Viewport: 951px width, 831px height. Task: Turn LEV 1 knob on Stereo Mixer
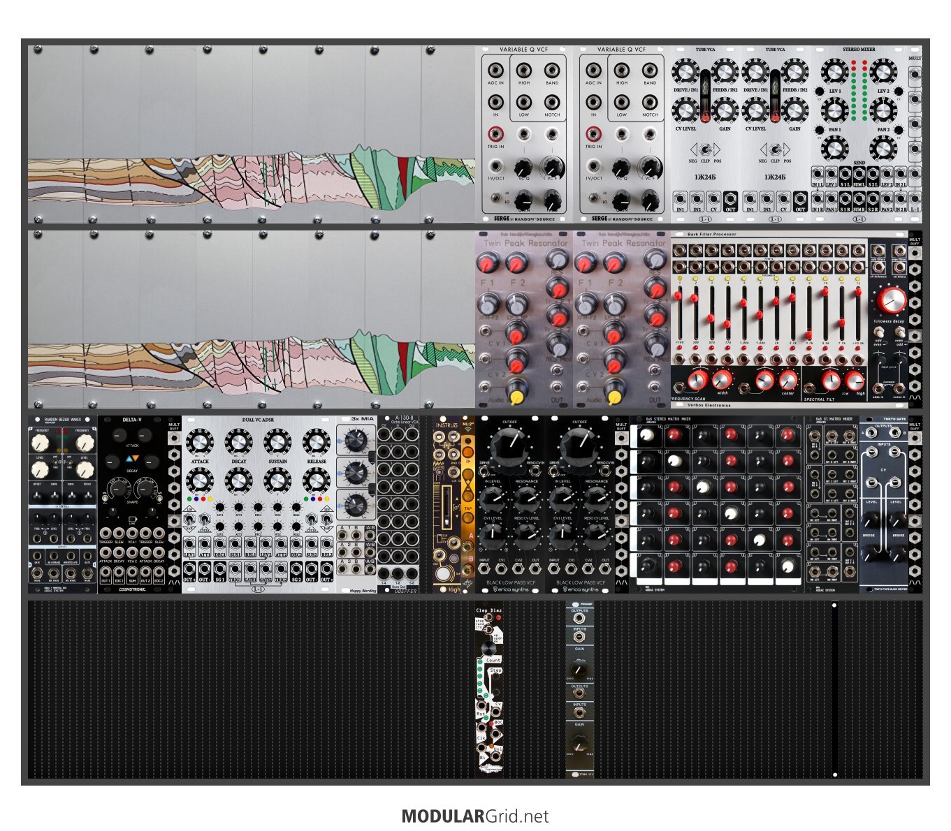pyautogui.click(x=834, y=73)
